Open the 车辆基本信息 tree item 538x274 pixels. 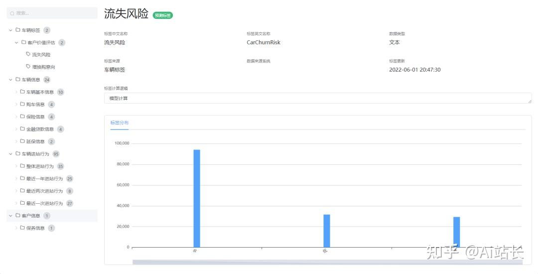click(40, 92)
